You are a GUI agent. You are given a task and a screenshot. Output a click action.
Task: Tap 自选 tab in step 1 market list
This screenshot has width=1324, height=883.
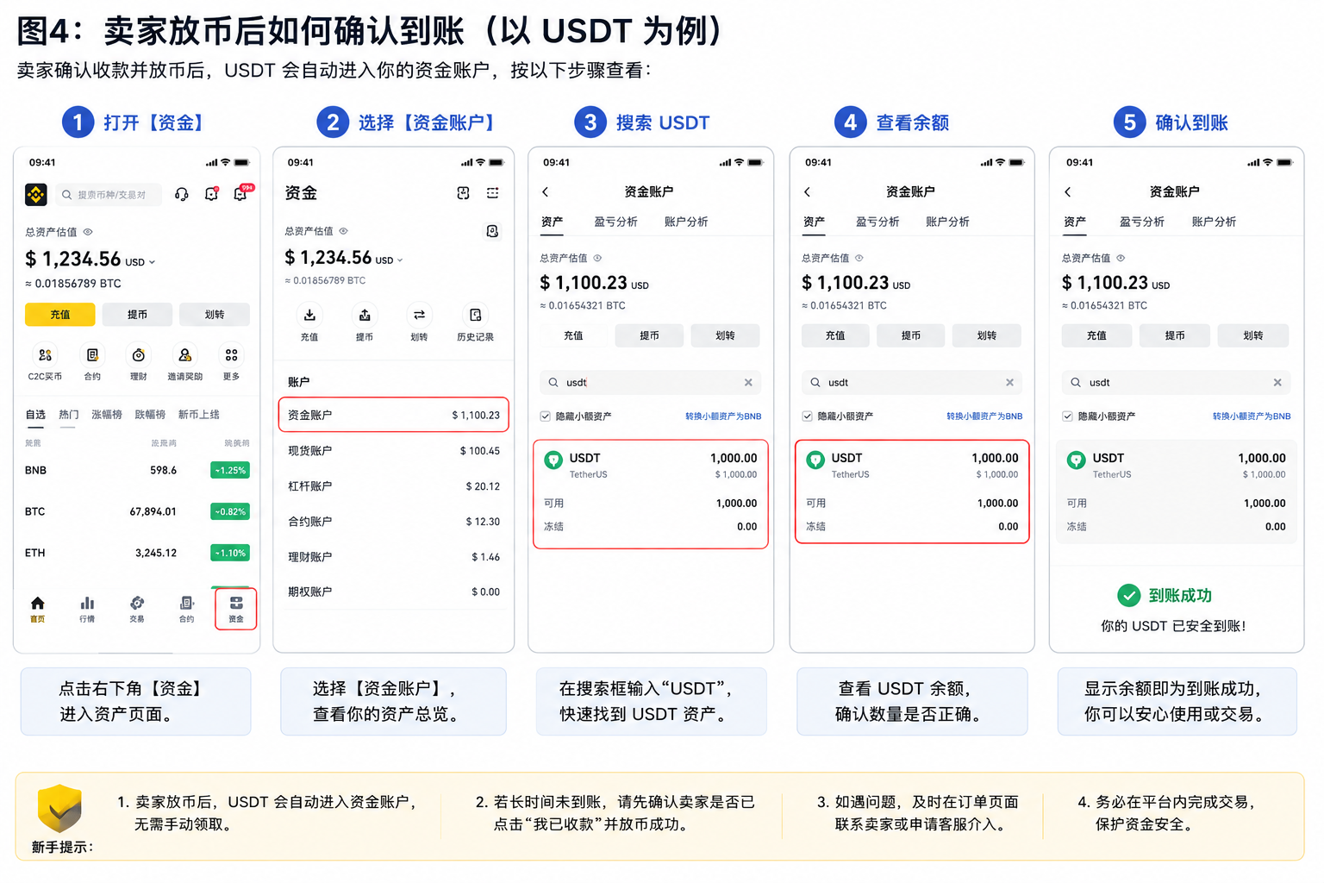(x=35, y=415)
